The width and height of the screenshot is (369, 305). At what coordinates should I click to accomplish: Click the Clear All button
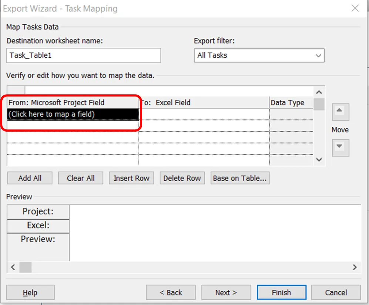(81, 178)
